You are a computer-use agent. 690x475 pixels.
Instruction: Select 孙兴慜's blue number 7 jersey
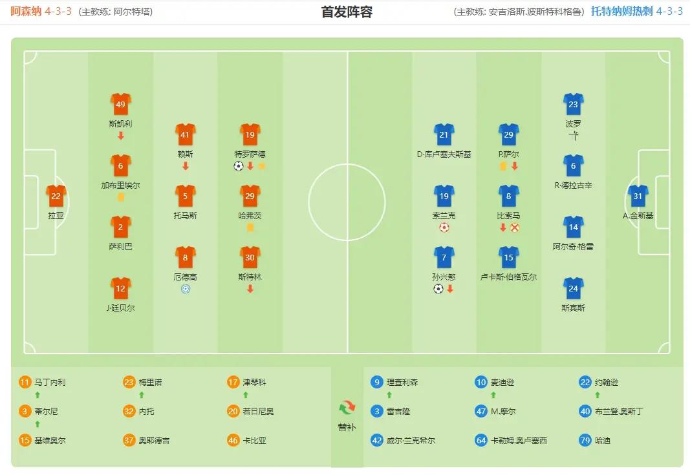click(444, 257)
